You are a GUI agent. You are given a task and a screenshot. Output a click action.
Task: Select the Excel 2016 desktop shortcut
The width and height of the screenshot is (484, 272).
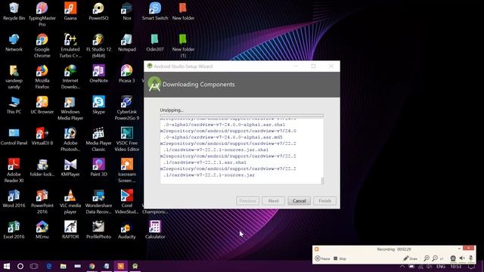pyautogui.click(x=14, y=230)
